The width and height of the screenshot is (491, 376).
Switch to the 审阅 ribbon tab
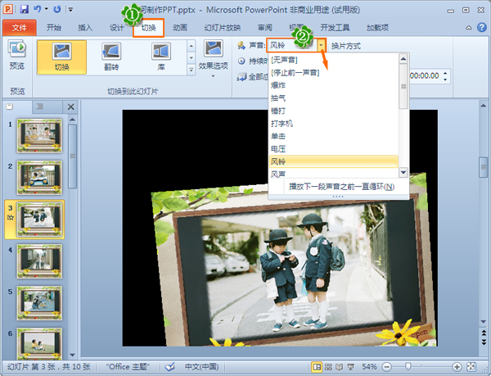pos(265,28)
